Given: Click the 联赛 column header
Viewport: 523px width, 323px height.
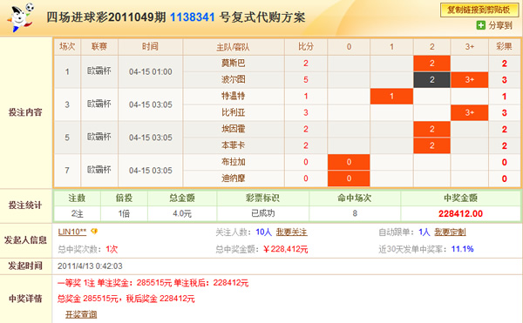Looking at the screenshot, I should [x=99, y=47].
